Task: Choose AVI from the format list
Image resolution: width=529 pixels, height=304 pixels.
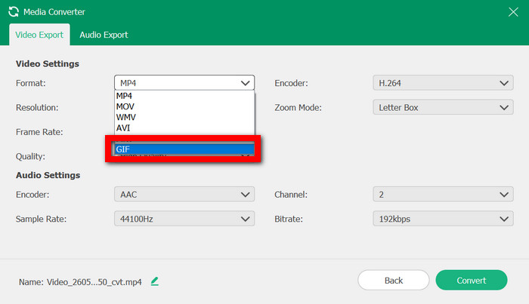Action: (x=184, y=128)
